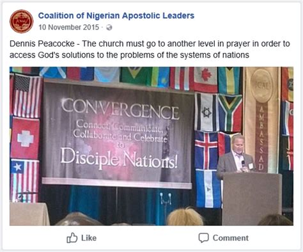Click the Swiss flag with white cross
Screen dimensions: 303x252
tap(25, 138)
